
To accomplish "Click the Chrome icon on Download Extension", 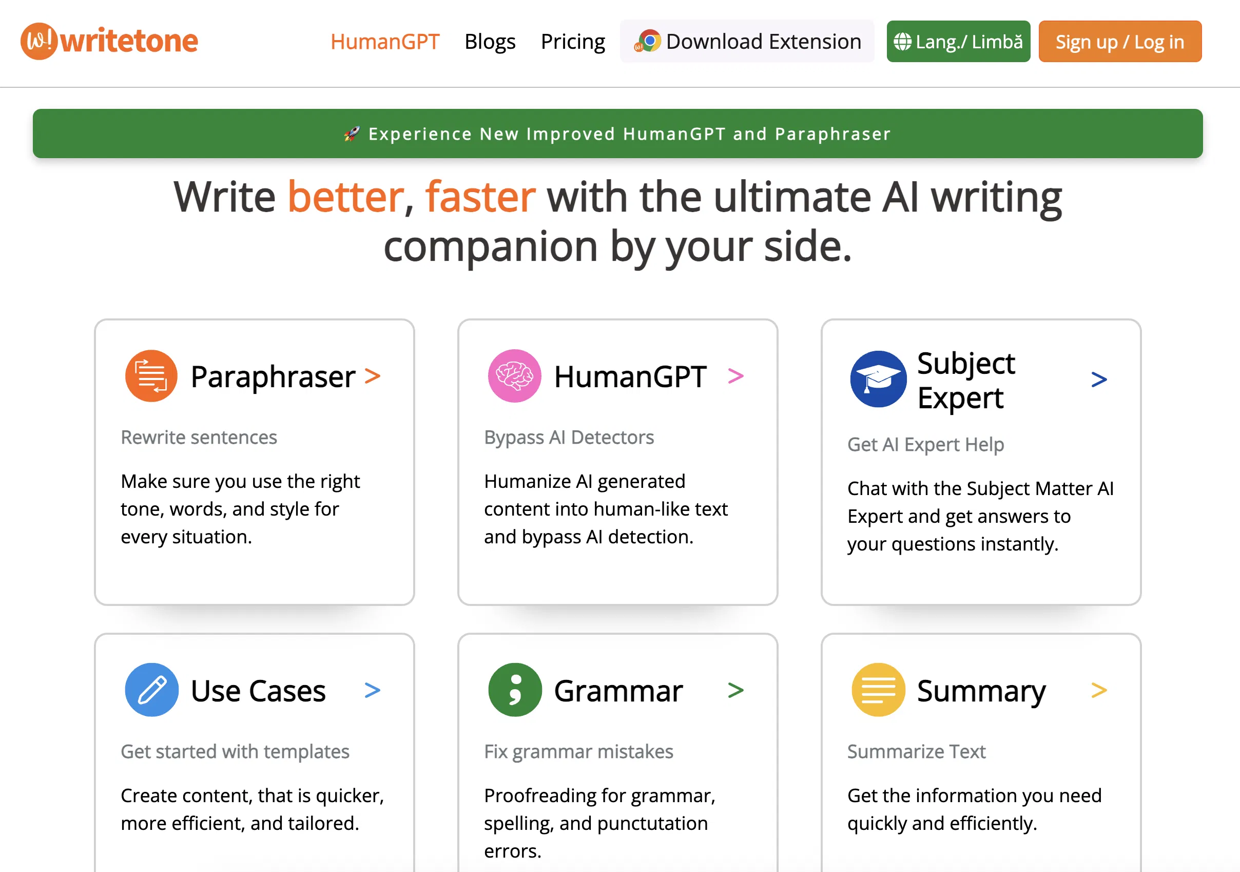I will click(649, 41).
